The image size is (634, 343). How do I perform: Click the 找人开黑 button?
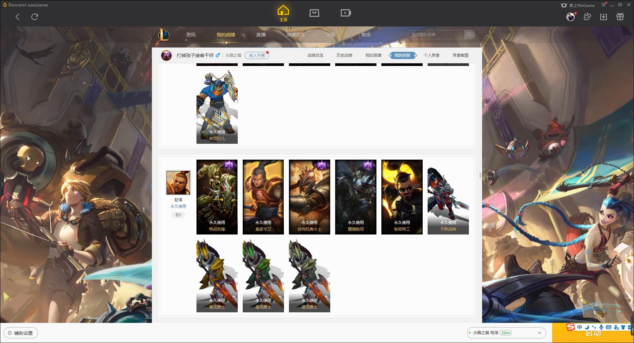[x=257, y=55]
